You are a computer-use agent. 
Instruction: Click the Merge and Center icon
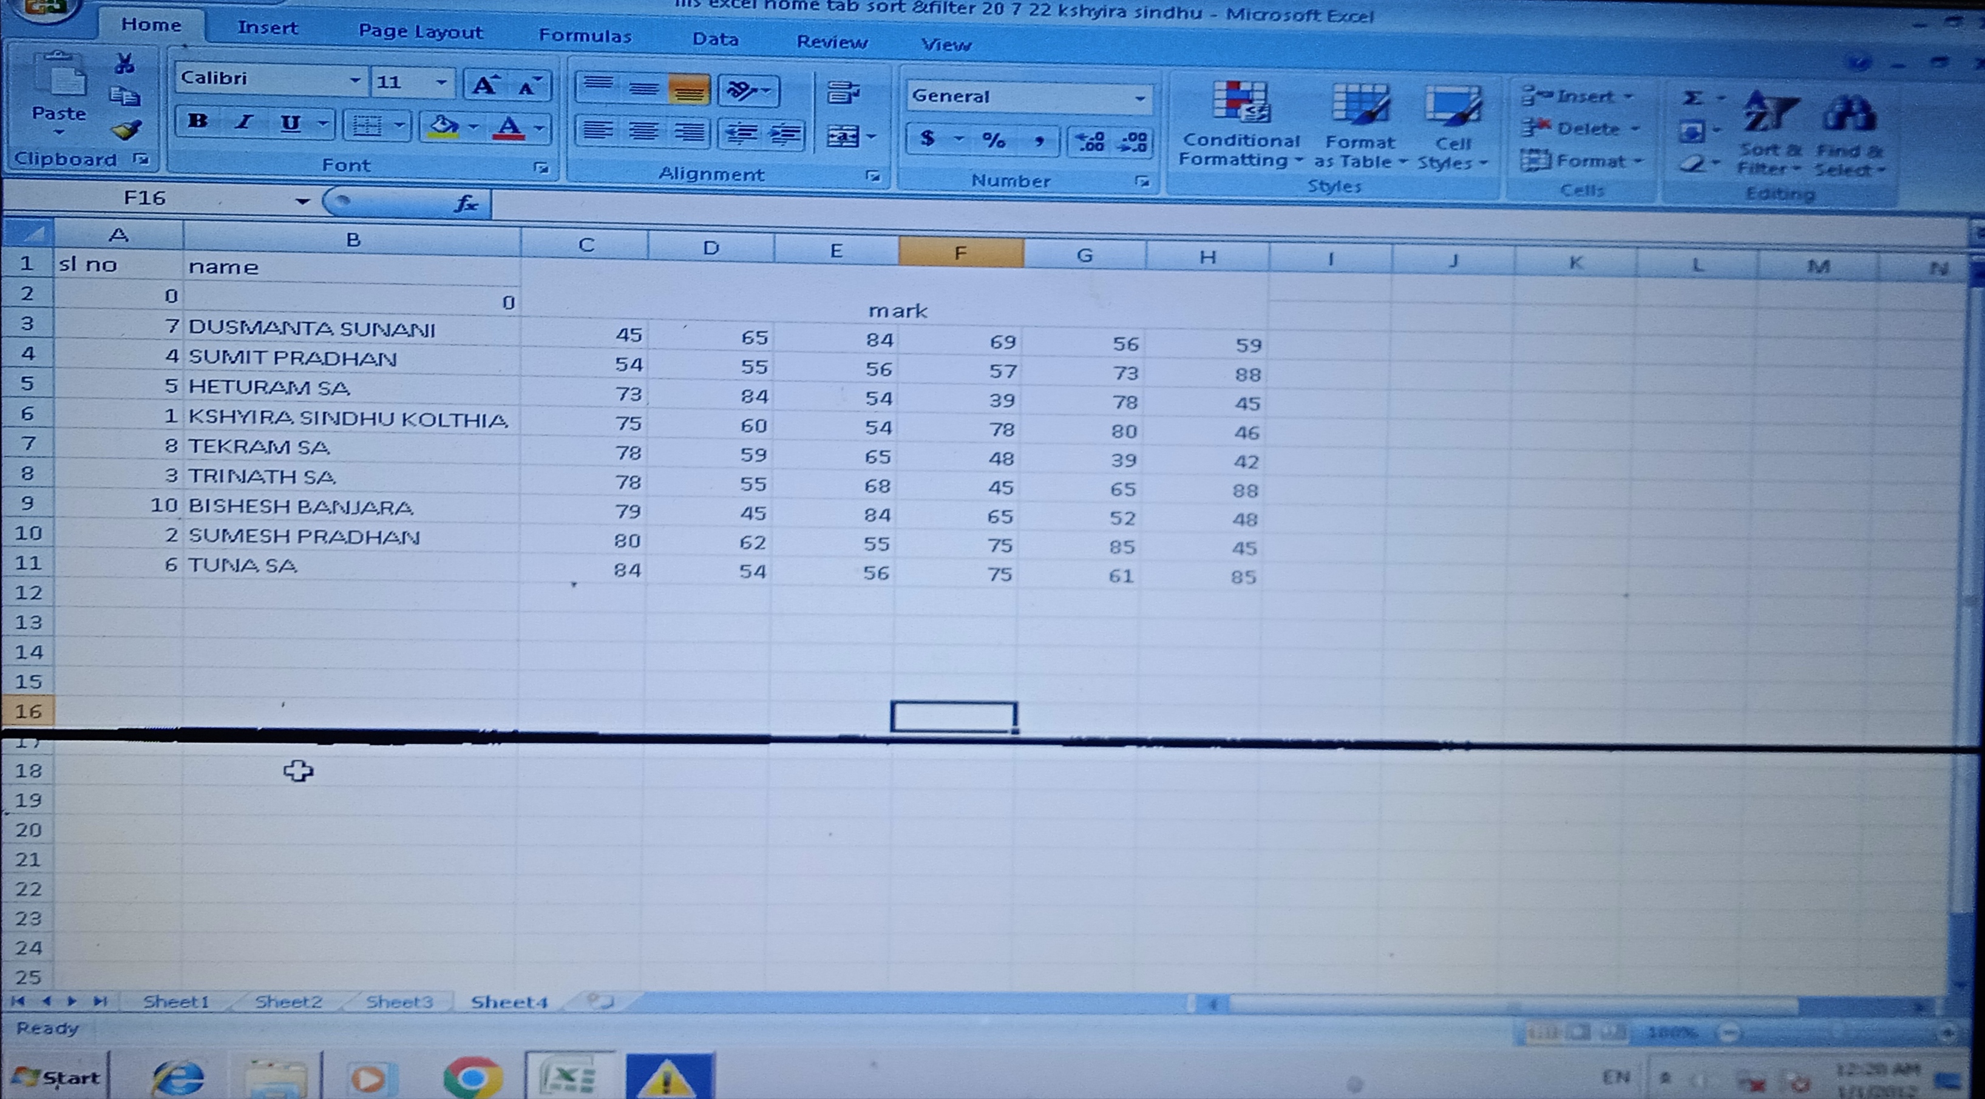[843, 137]
